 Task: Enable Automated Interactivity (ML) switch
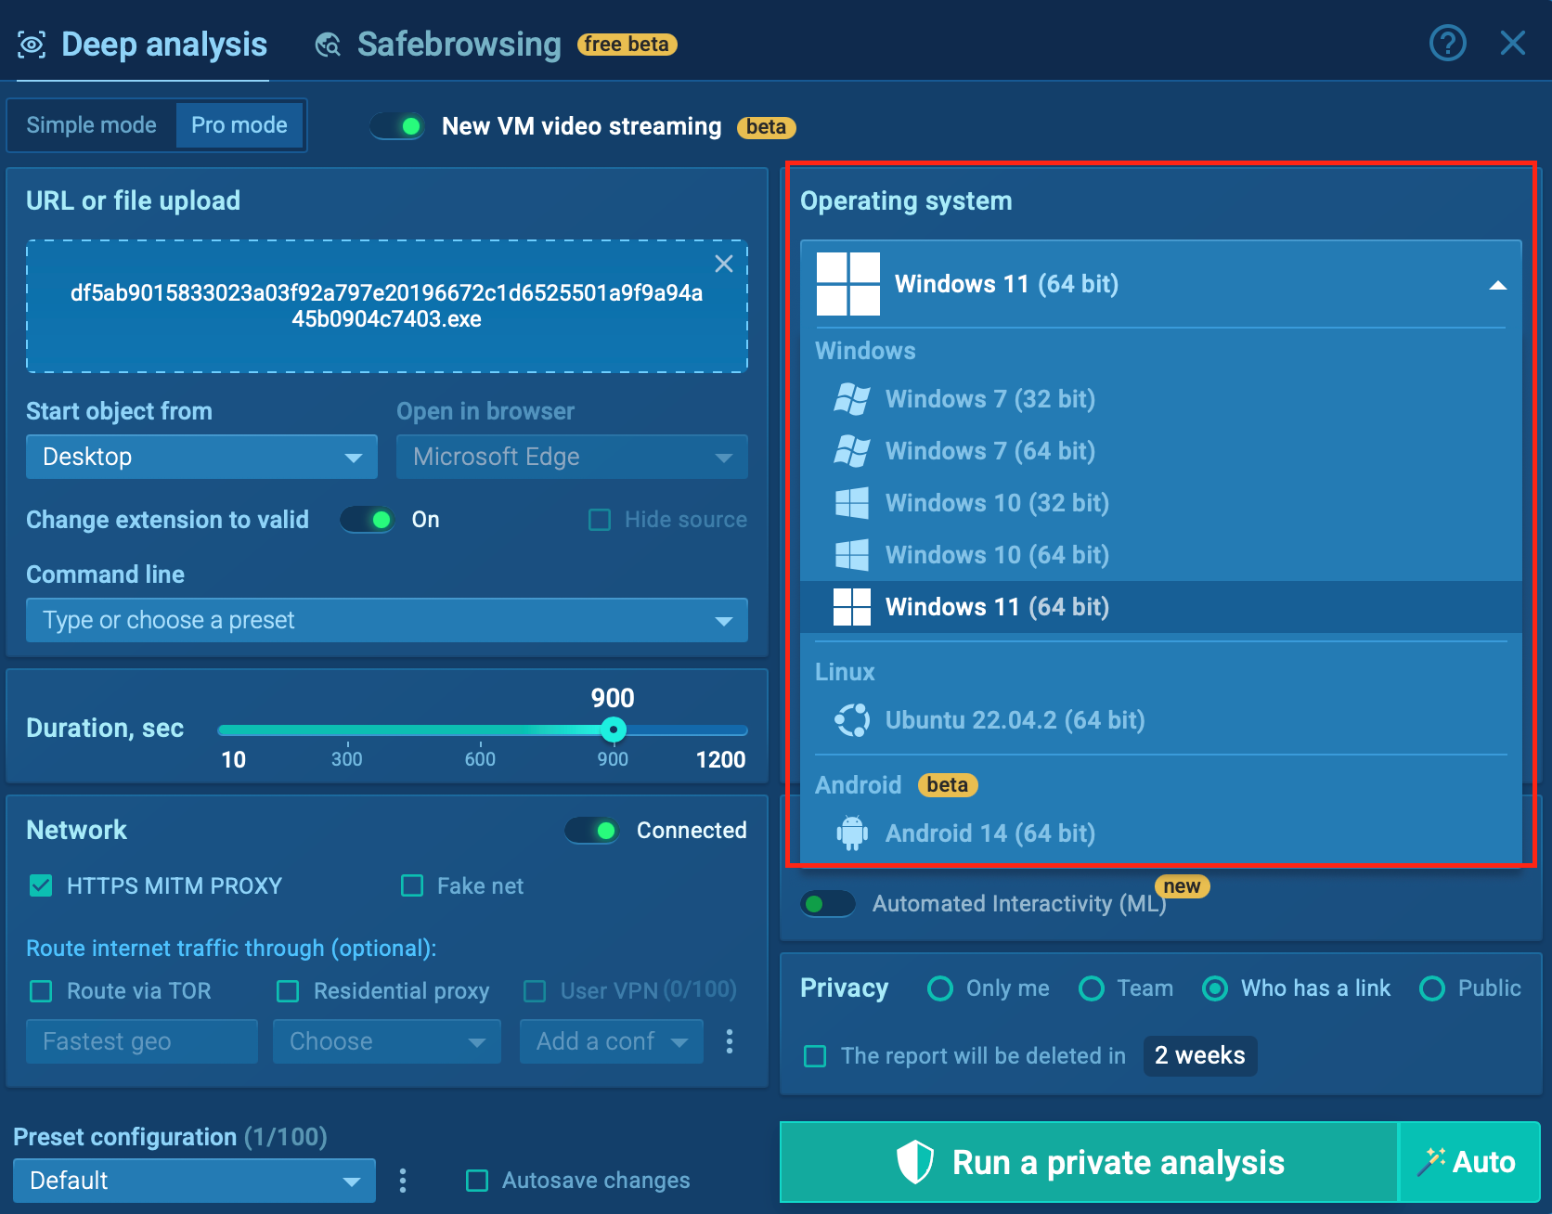[828, 904]
